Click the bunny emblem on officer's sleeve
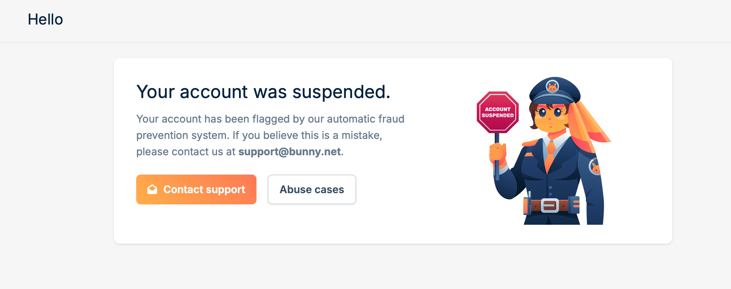The height and width of the screenshot is (289, 731). 596,168
